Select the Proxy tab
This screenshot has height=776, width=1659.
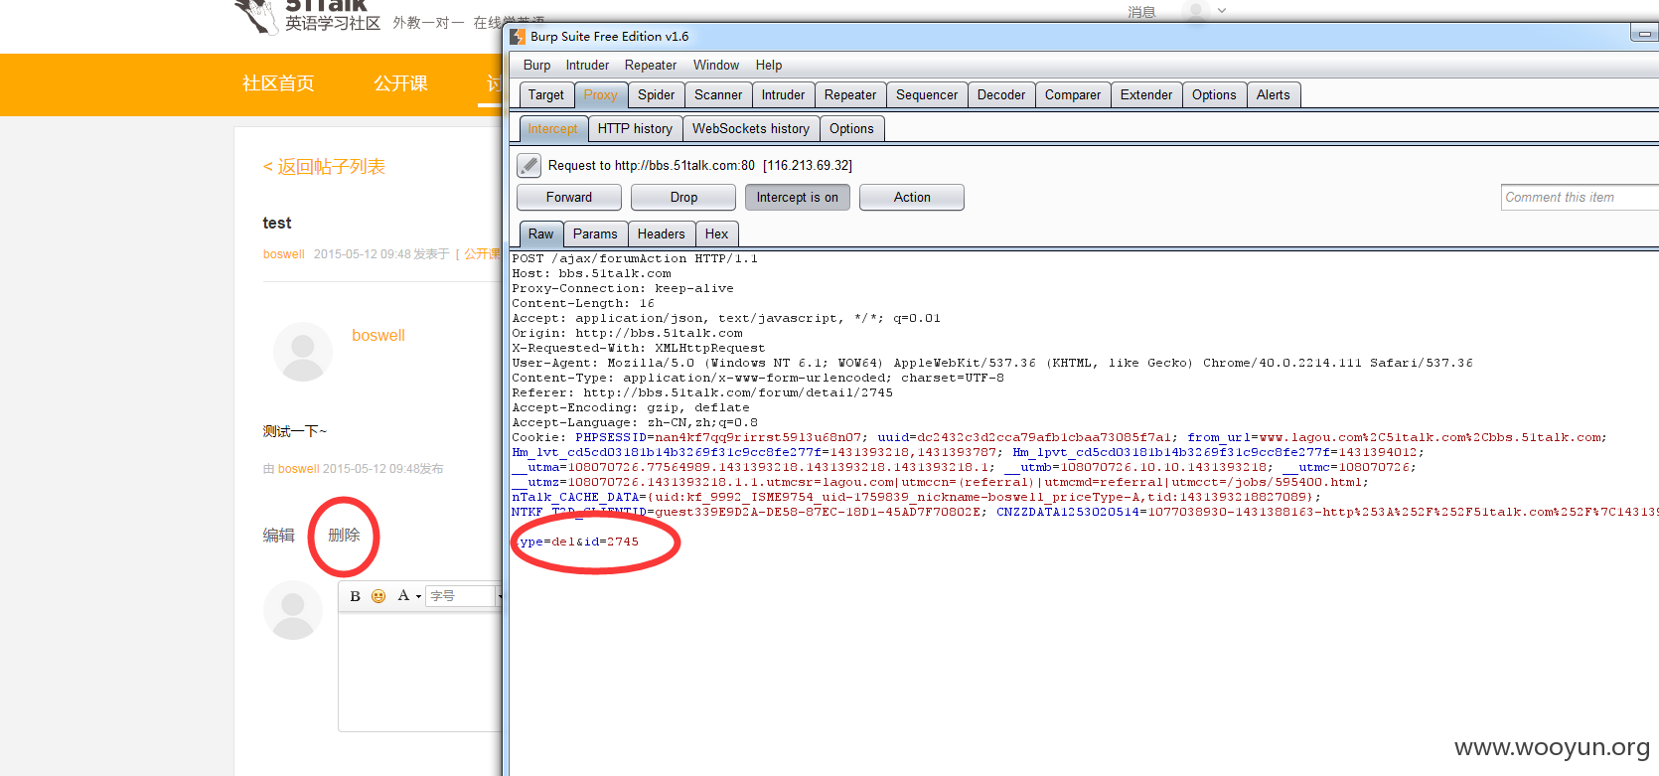click(600, 94)
